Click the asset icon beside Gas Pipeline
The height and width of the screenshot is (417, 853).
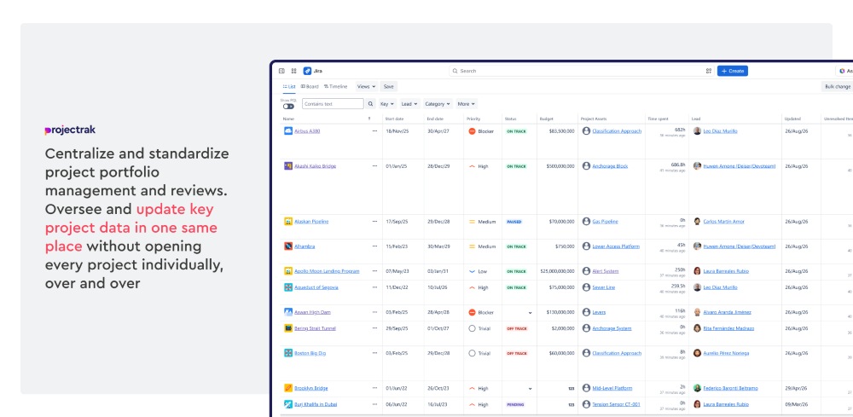click(x=586, y=221)
